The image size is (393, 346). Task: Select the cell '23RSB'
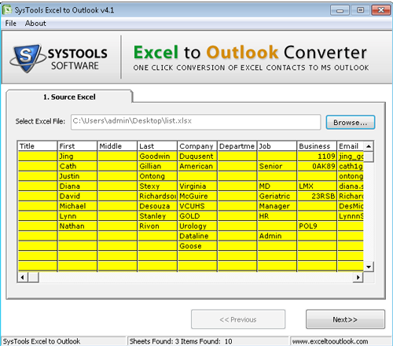click(x=317, y=196)
